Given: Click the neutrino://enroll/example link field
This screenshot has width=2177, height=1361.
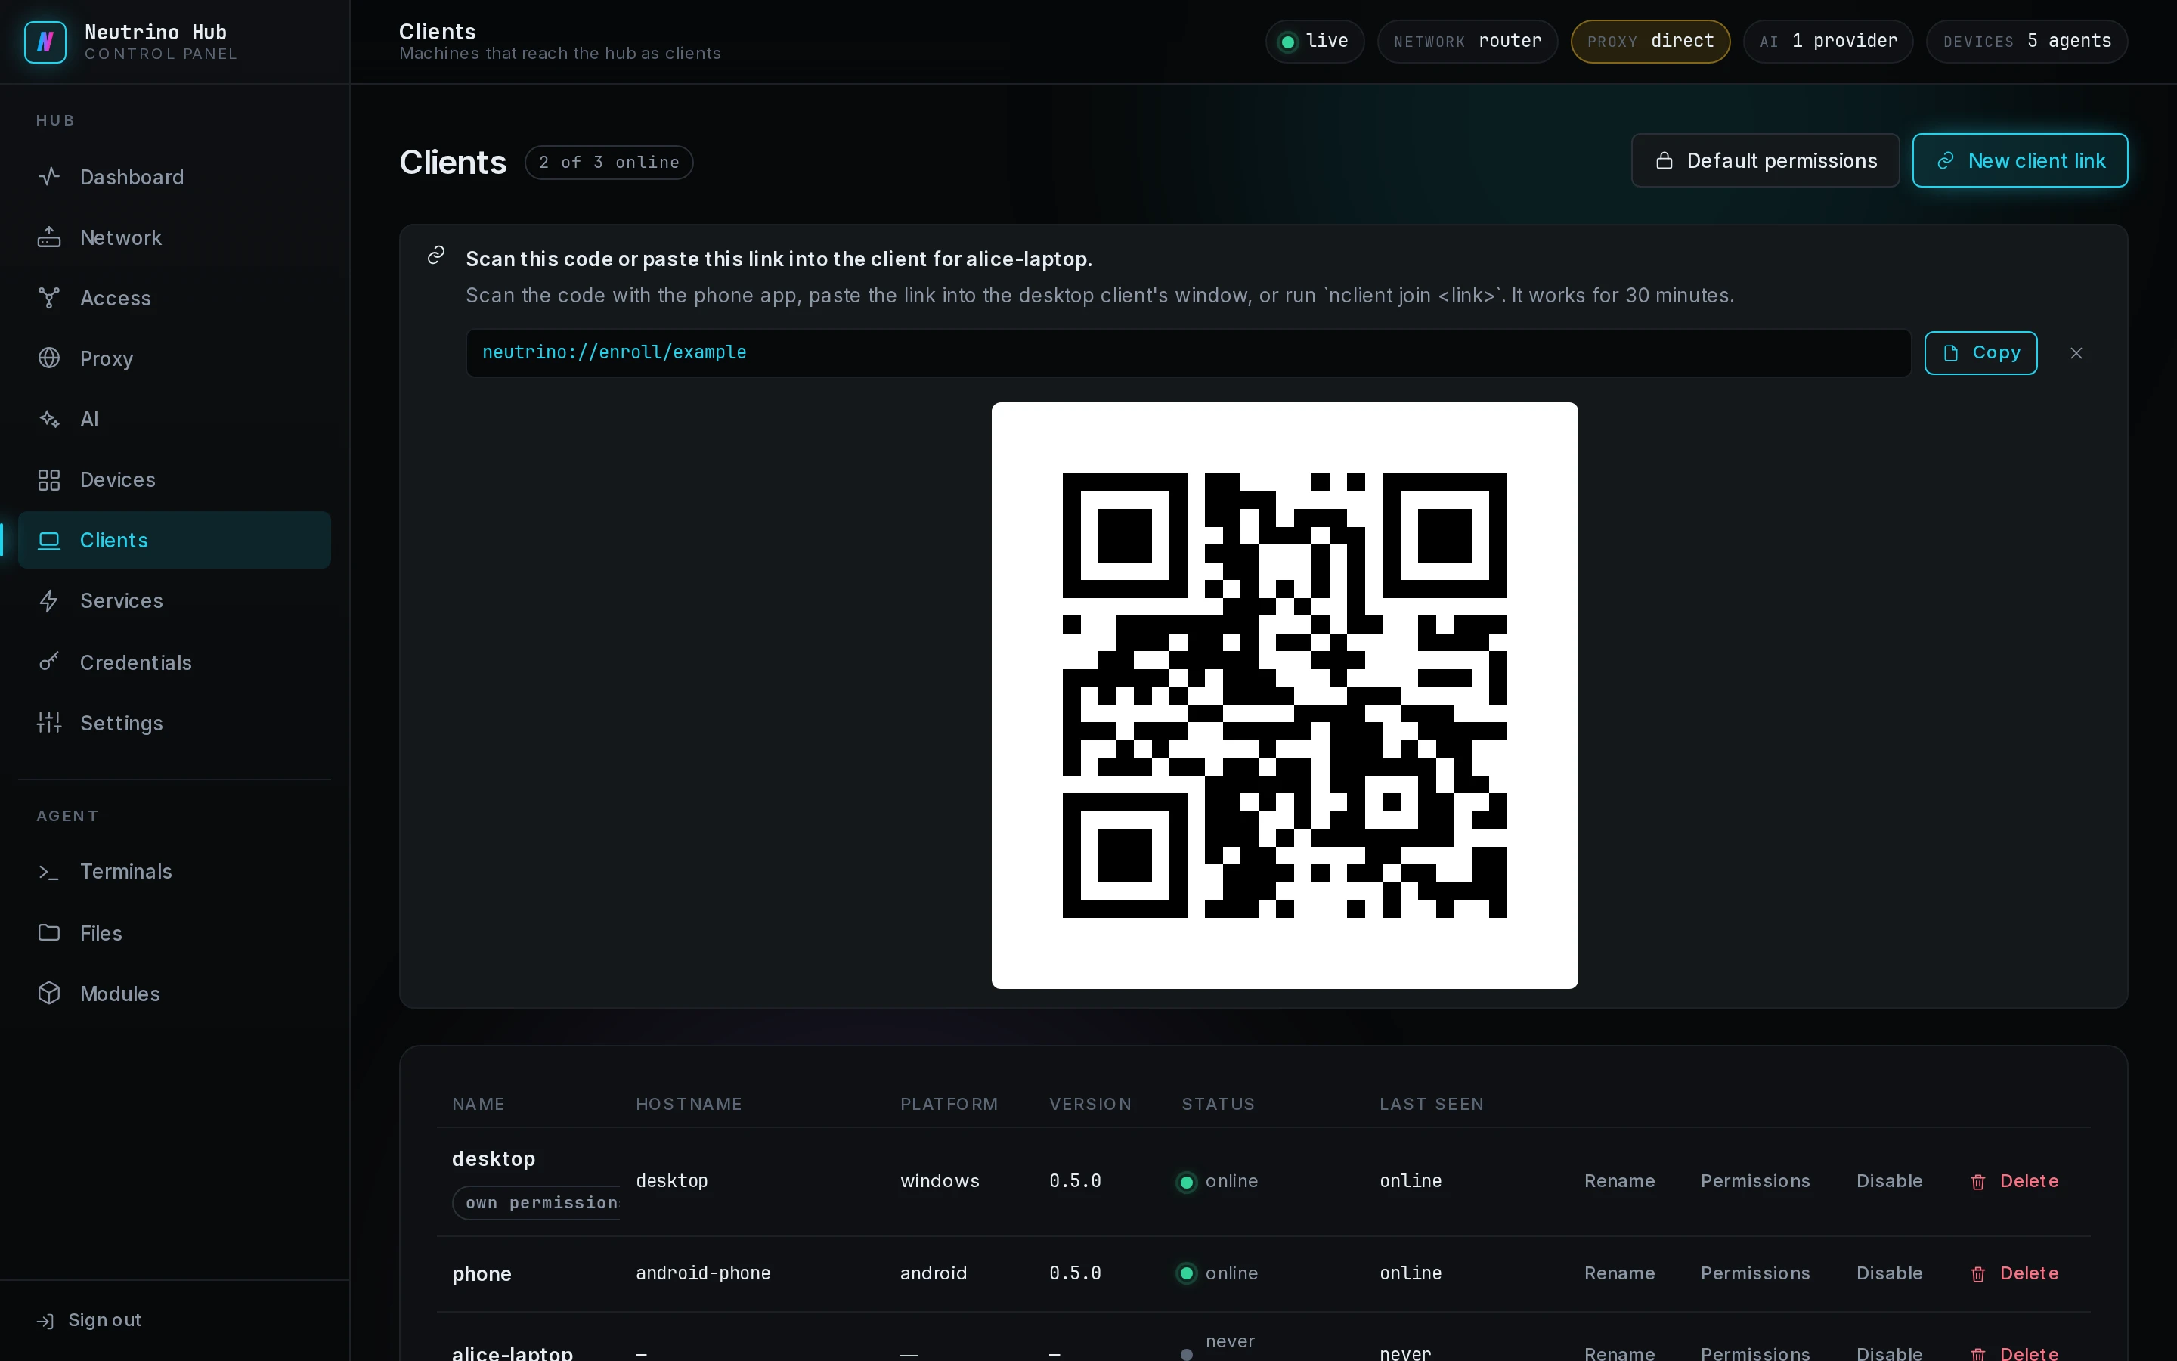Looking at the screenshot, I should click(x=1188, y=353).
